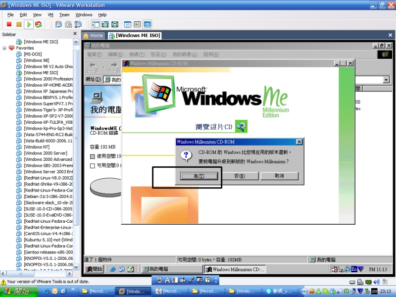Reset the virtual machine from the toolbar

[x=39, y=24]
